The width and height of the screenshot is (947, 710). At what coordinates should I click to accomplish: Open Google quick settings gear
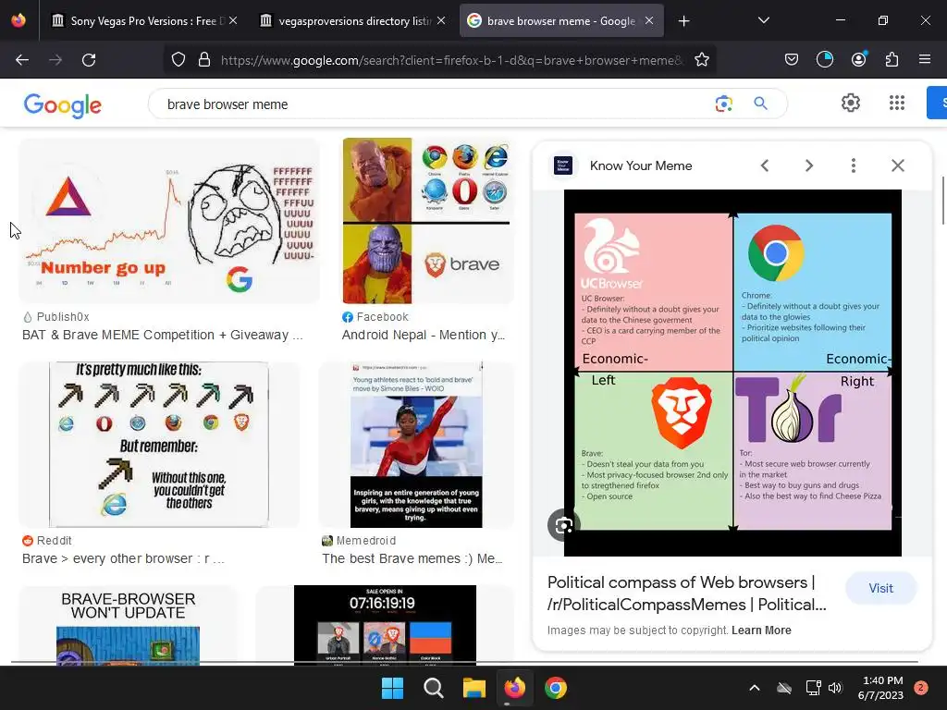tap(851, 103)
